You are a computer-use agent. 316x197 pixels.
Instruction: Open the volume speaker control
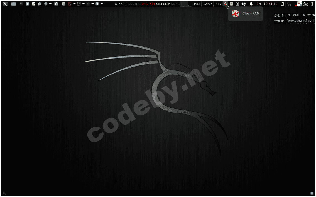tap(243, 4)
